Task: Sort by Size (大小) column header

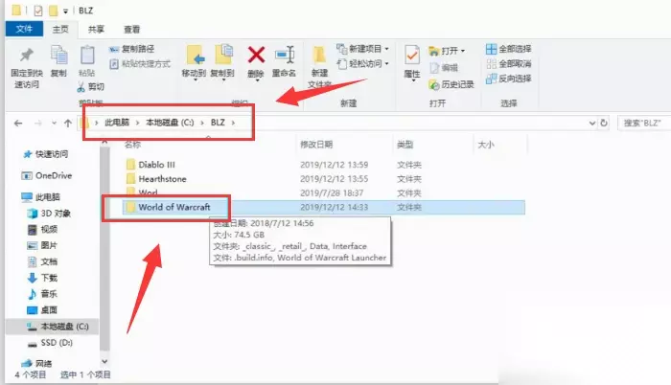Action: [x=486, y=145]
